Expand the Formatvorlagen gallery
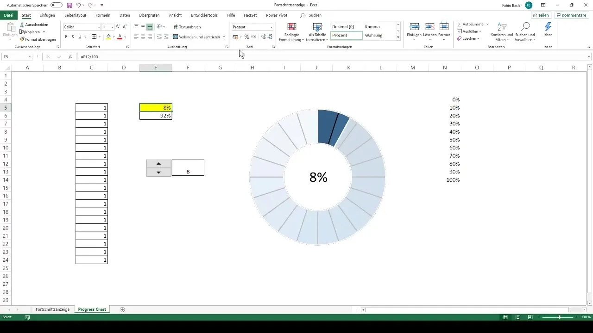Viewport: 593px width, 333px height. tap(398, 37)
